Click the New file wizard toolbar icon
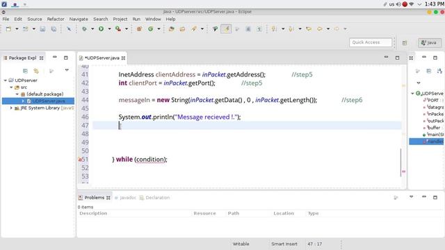445x250 pixels. pos(8,29)
